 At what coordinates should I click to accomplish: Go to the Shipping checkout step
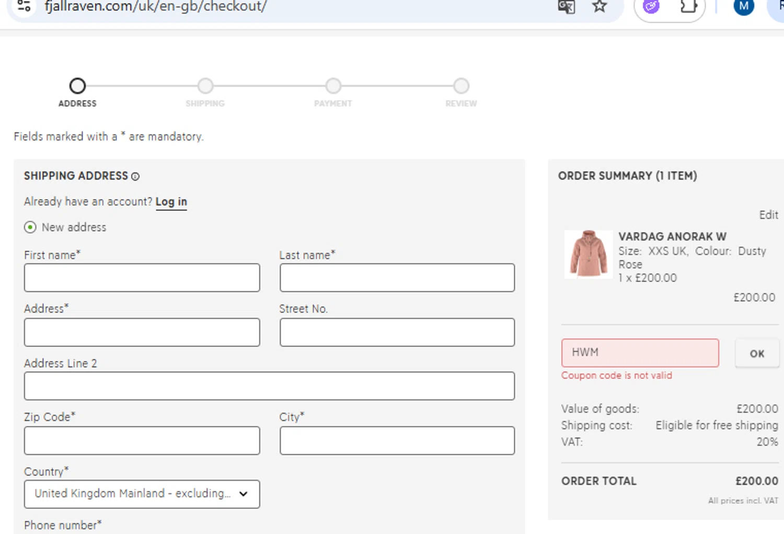pos(205,86)
